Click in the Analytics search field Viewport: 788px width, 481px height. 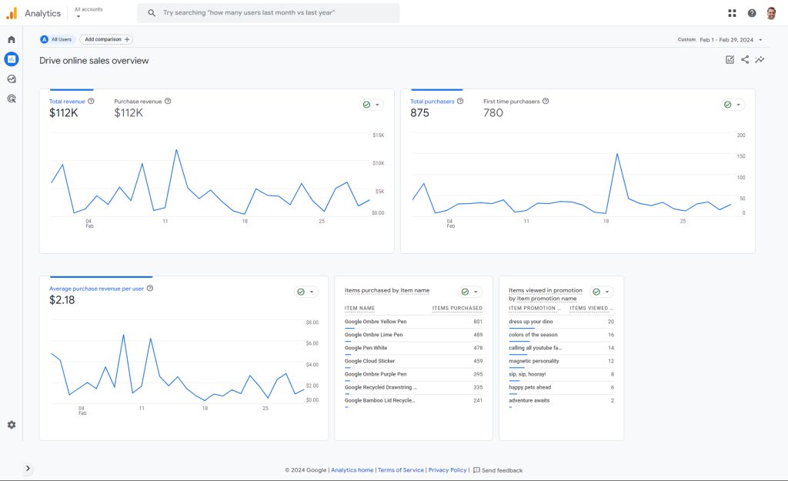point(269,12)
